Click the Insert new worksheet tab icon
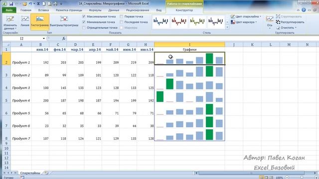This screenshot has width=319, height=179. 46,173
